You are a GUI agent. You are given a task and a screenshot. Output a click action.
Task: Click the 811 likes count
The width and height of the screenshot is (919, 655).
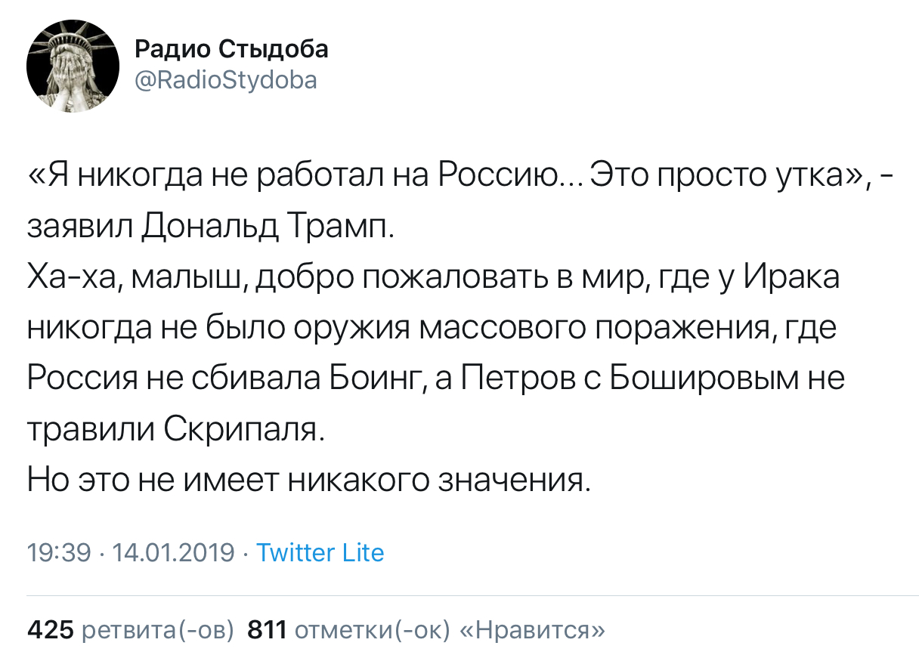point(267,629)
